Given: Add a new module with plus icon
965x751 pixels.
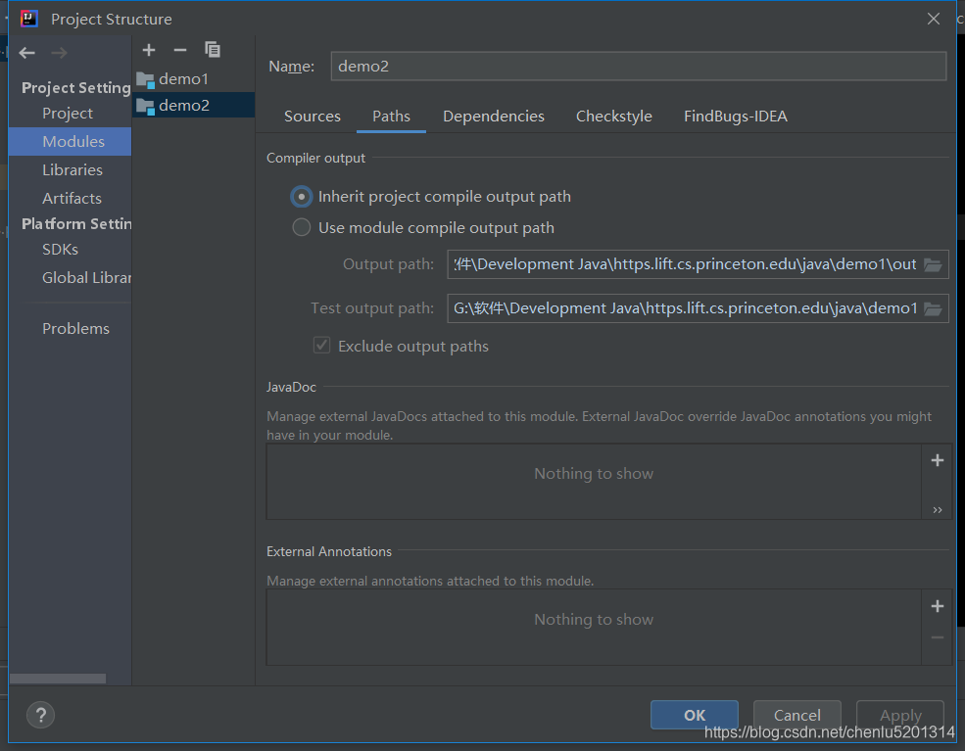Looking at the screenshot, I should coord(149,50).
